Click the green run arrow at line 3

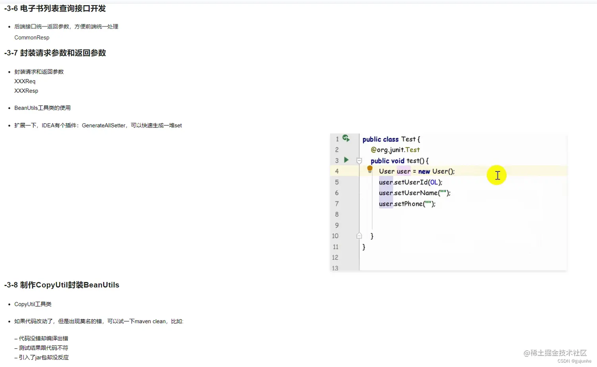(346, 160)
